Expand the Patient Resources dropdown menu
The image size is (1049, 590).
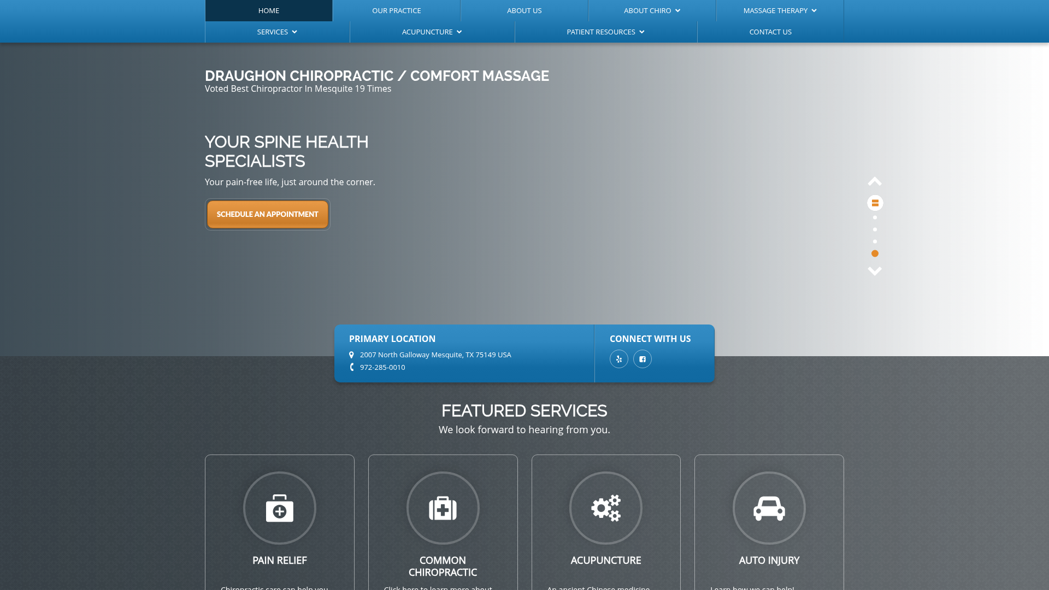point(605,32)
